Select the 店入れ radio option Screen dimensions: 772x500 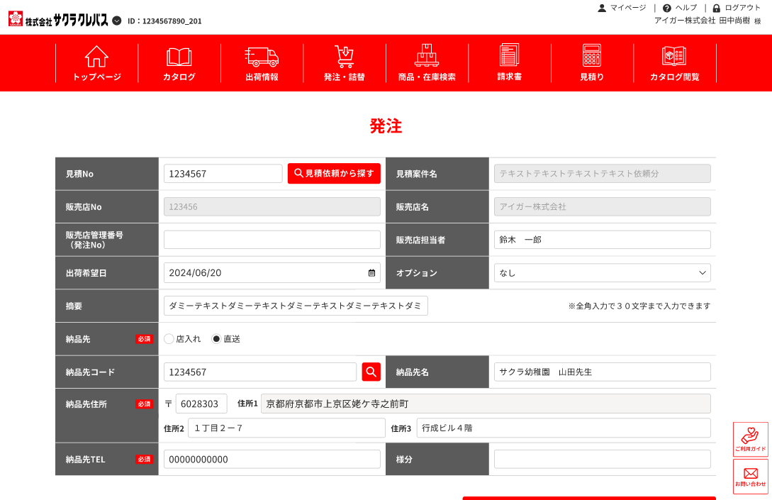(x=169, y=339)
